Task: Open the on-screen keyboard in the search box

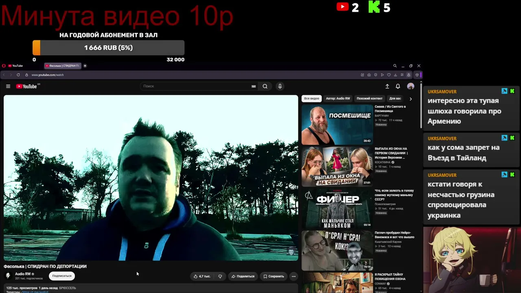Action: pyautogui.click(x=254, y=86)
